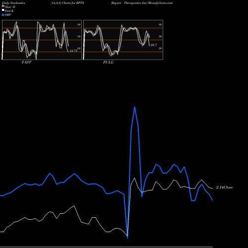Click the 50 axis label in FULL chart
Image resolution: width=248 pixels, height=248 pixels.
click(160, 36)
